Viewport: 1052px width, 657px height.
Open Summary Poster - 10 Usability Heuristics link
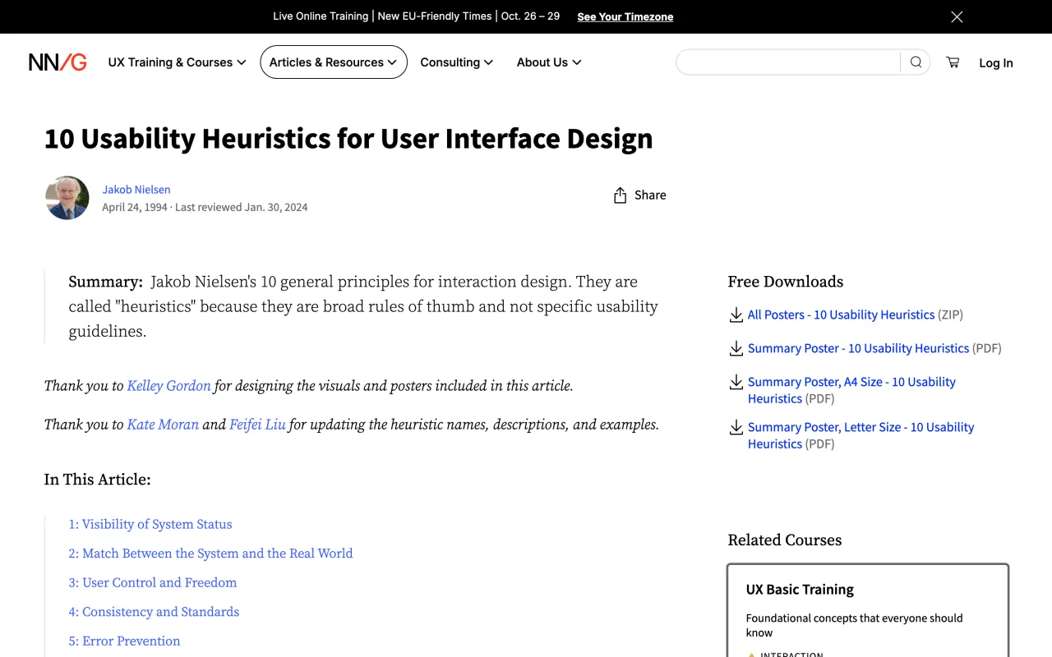[x=858, y=349]
